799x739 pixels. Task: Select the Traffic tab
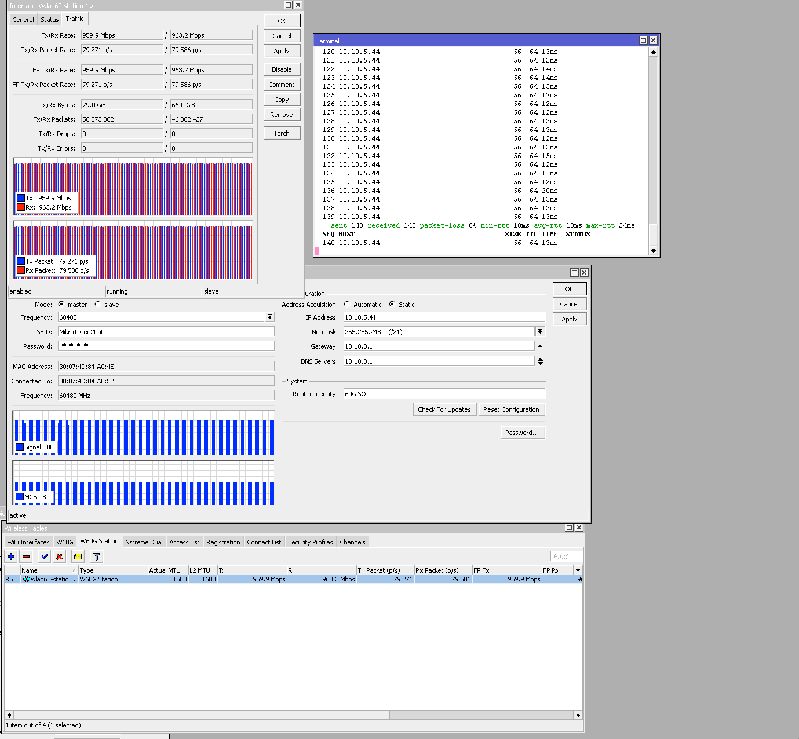tap(75, 19)
